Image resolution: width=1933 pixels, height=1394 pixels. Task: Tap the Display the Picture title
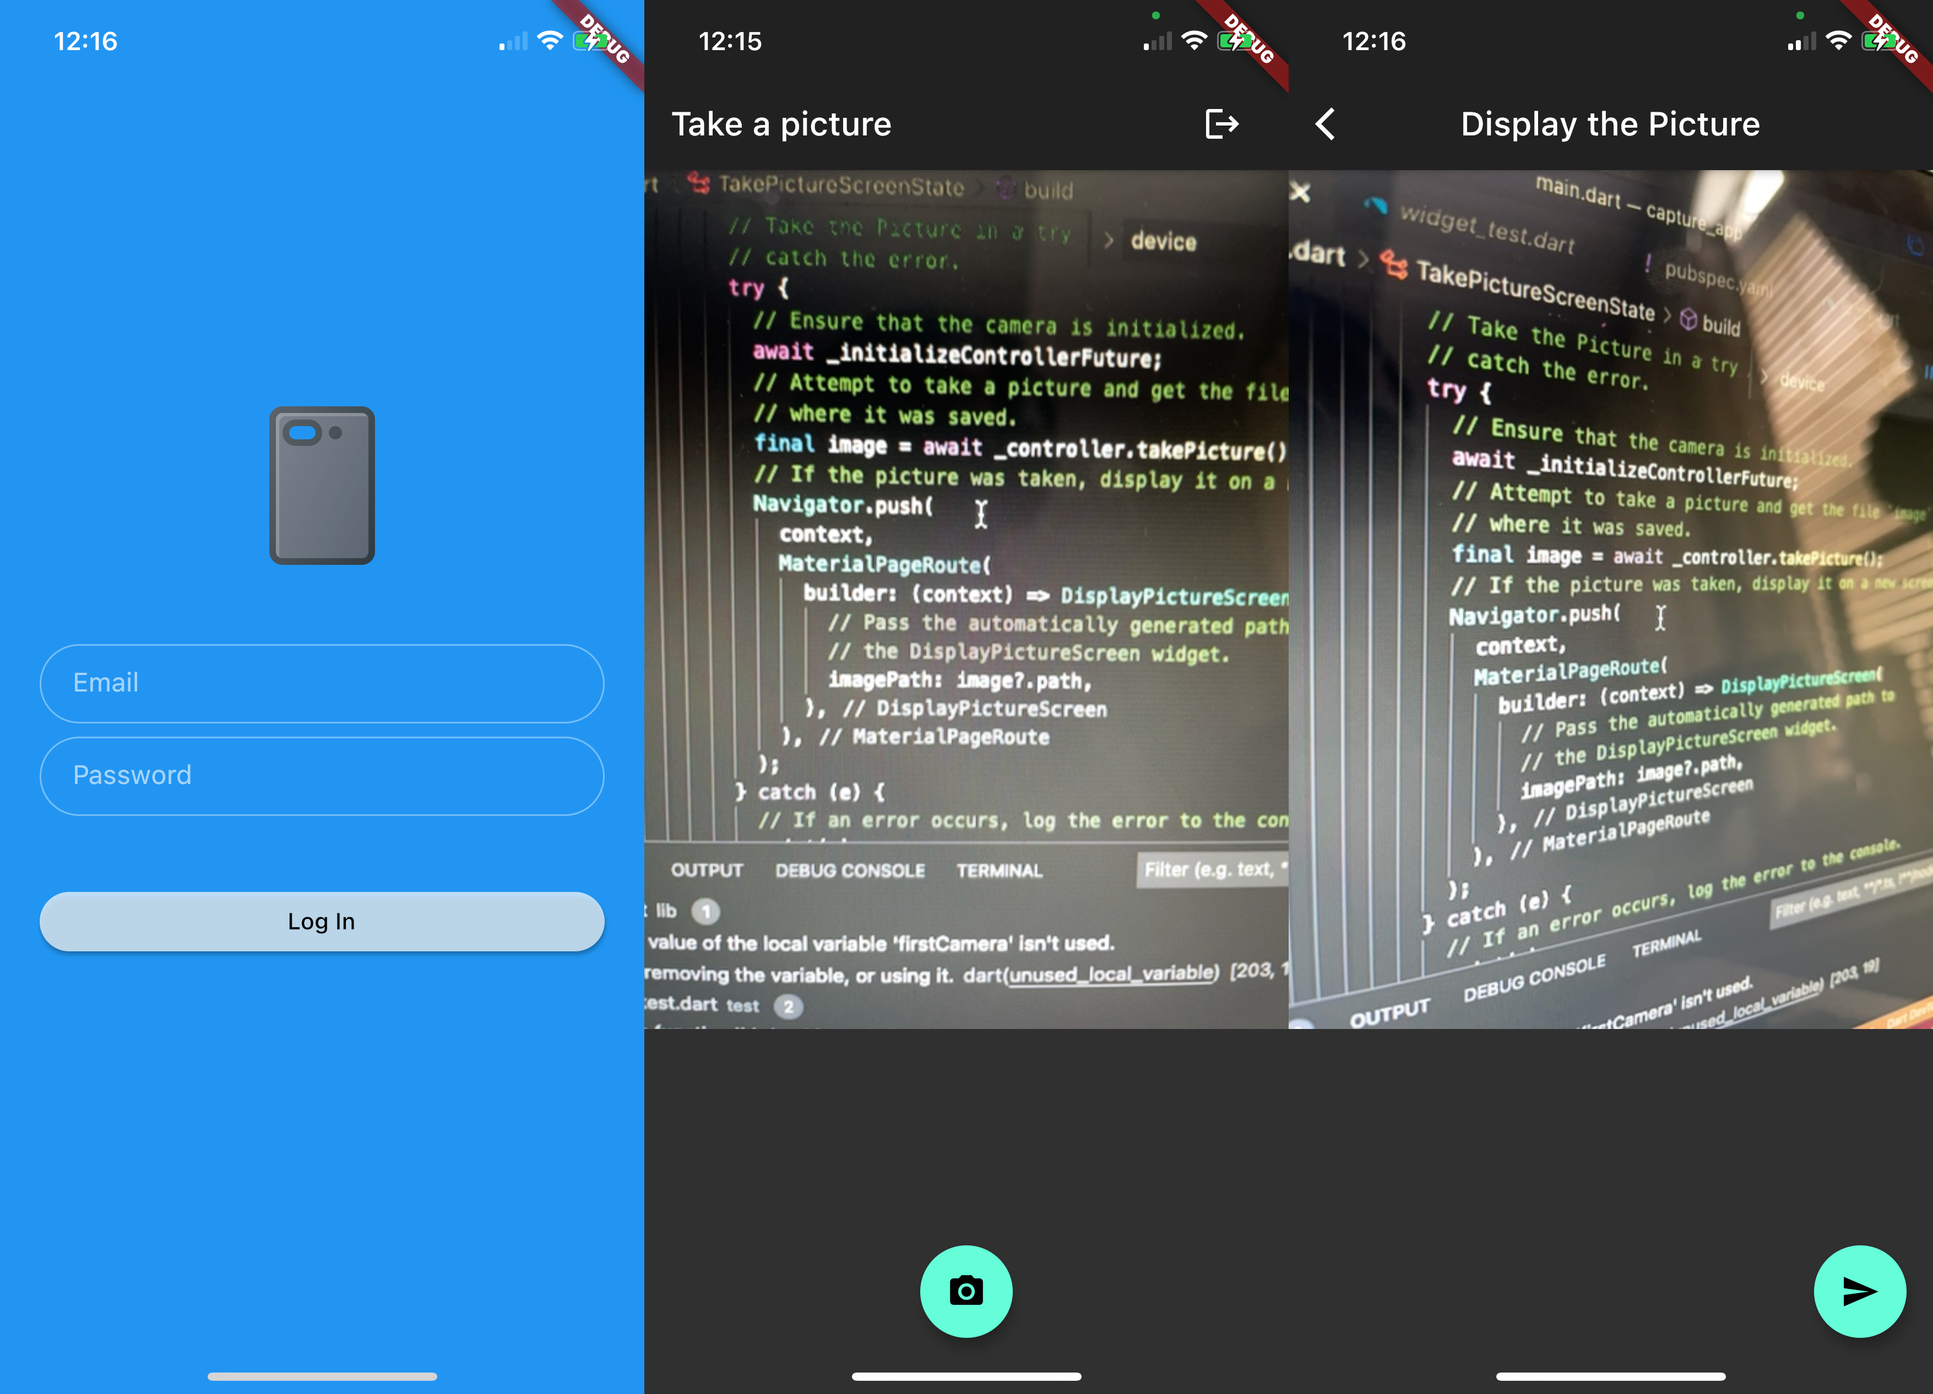coord(1610,124)
